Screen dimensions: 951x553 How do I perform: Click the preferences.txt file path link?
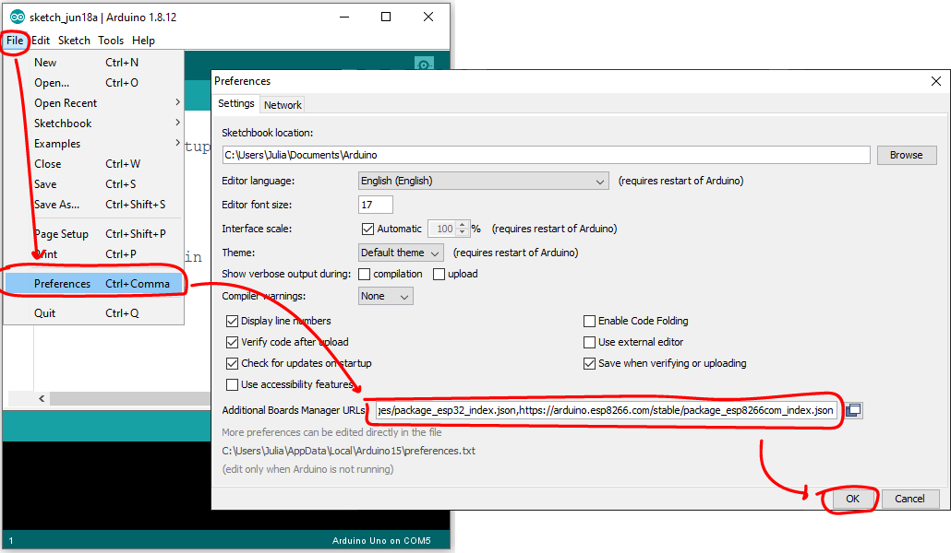coord(349,451)
